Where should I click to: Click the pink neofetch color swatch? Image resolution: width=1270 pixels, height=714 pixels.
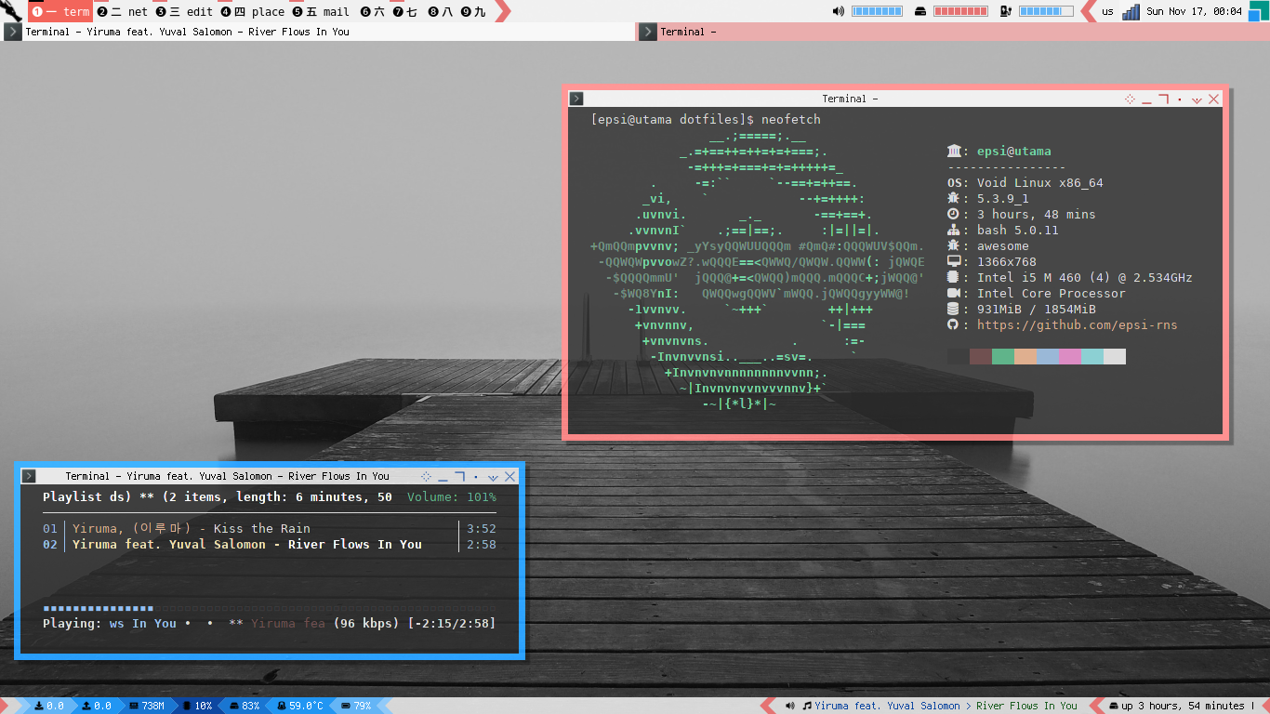point(1070,357)
